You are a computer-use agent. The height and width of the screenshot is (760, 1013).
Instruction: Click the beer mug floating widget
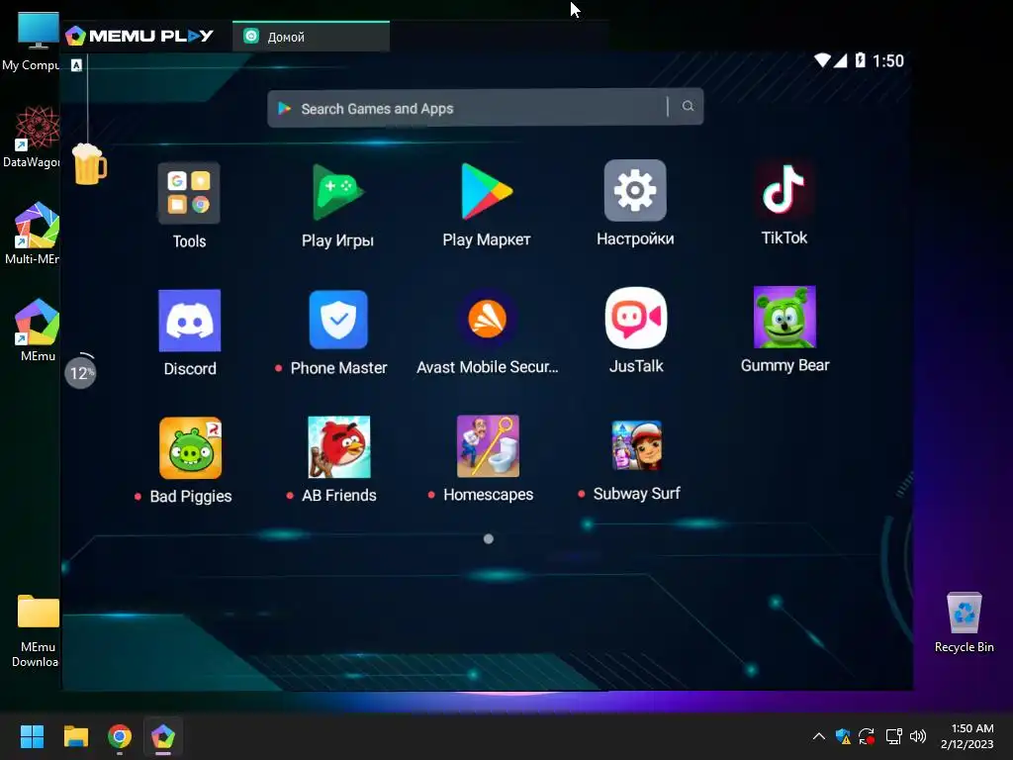(89, 164)
